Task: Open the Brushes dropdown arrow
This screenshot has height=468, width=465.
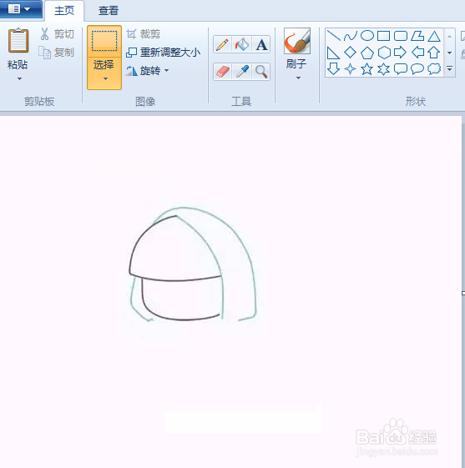Action: [x=298, y=78]
